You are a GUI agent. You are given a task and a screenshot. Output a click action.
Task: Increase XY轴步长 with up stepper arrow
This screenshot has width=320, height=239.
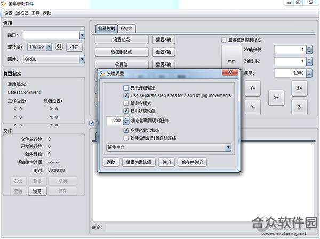(309, 48)
